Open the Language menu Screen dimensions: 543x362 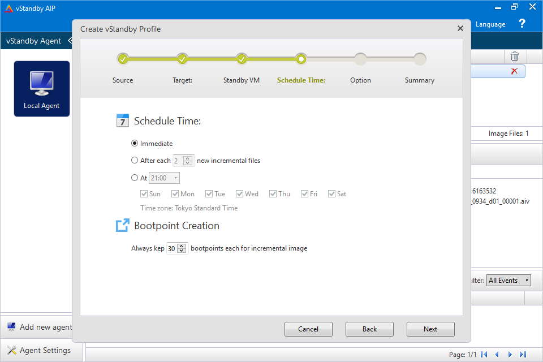490,24
